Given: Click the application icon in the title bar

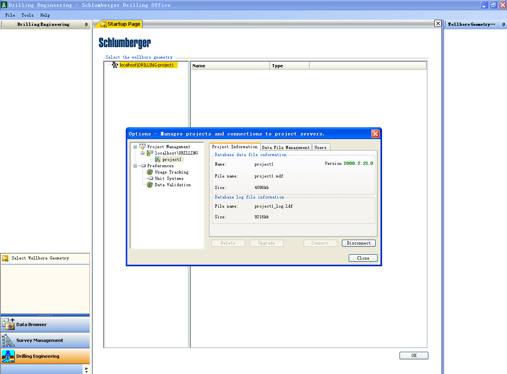Looking at the screenshot, I should [4, 5].
